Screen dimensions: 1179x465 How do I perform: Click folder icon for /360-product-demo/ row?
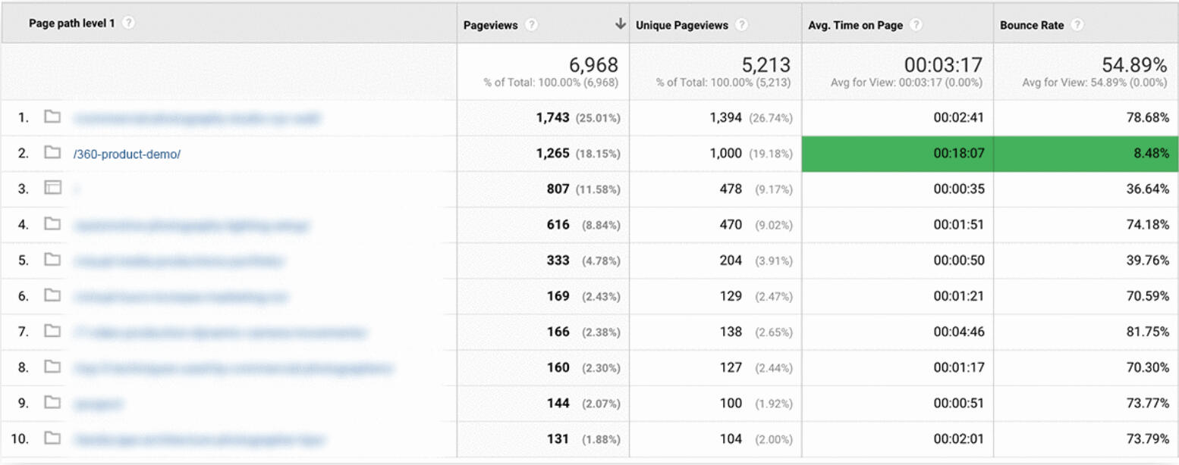point(52,153)
